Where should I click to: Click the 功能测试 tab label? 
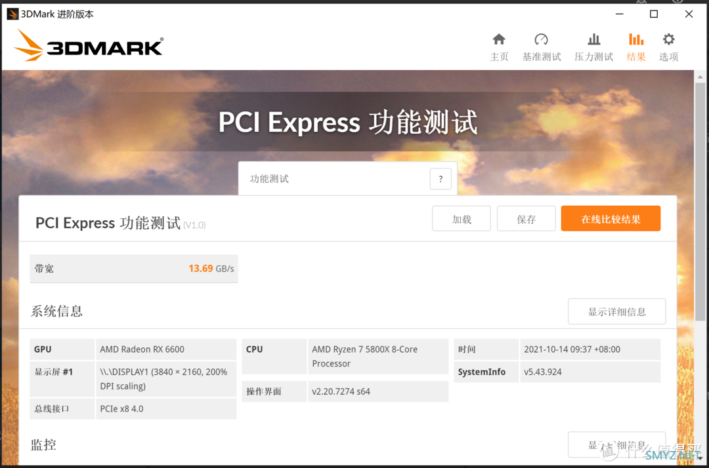click(270, 179)
